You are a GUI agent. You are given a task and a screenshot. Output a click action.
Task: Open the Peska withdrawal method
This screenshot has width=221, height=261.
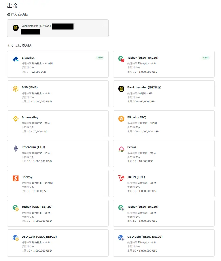tap(164, 154)
